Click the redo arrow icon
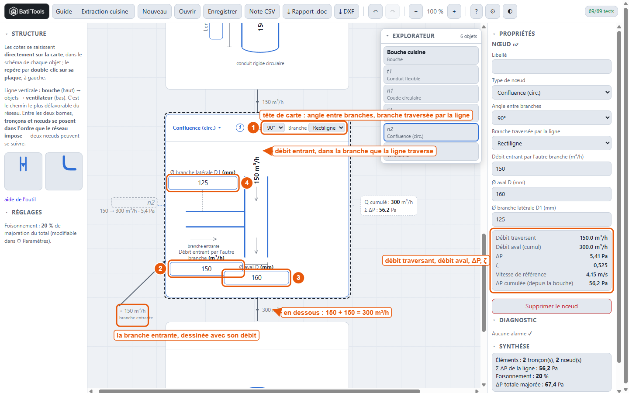Image resolution: width=629 pixels, height=393 pixels. pos(392,11)
